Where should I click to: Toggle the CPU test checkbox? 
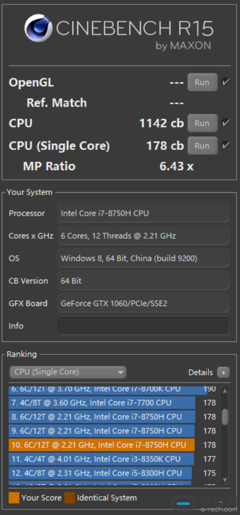[x=225, y=123]
